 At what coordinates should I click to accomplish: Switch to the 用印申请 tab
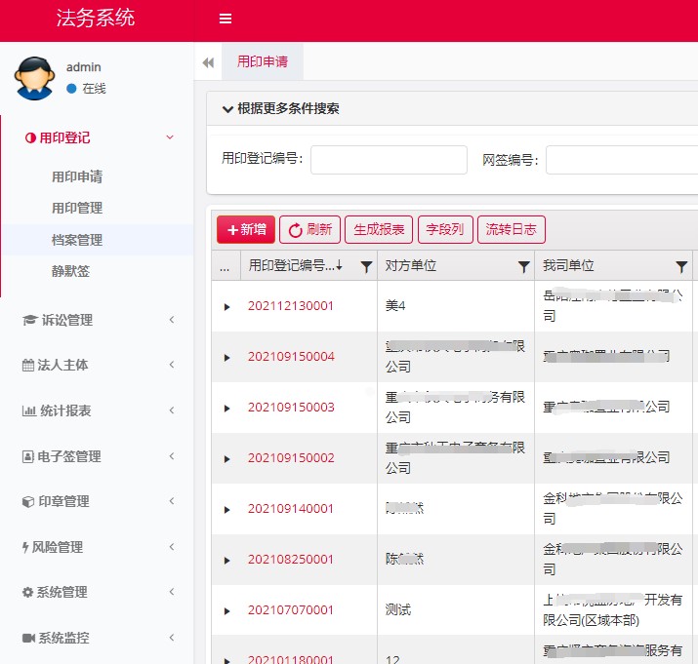click(x=263, y=60)
